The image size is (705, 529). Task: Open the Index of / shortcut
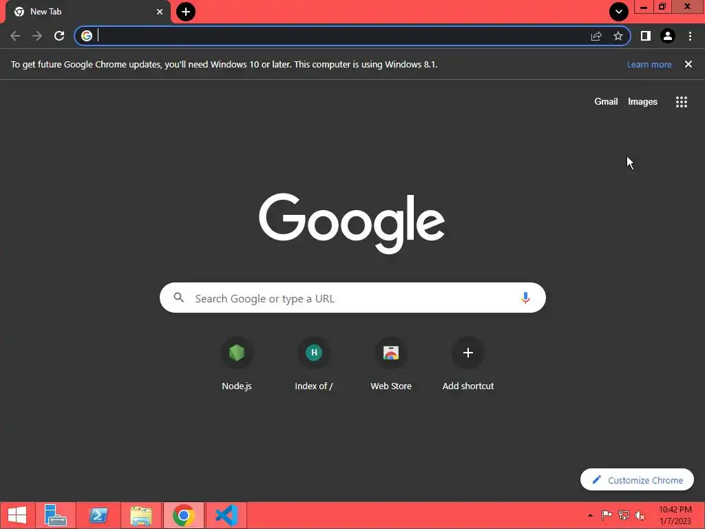click(314, 365)
